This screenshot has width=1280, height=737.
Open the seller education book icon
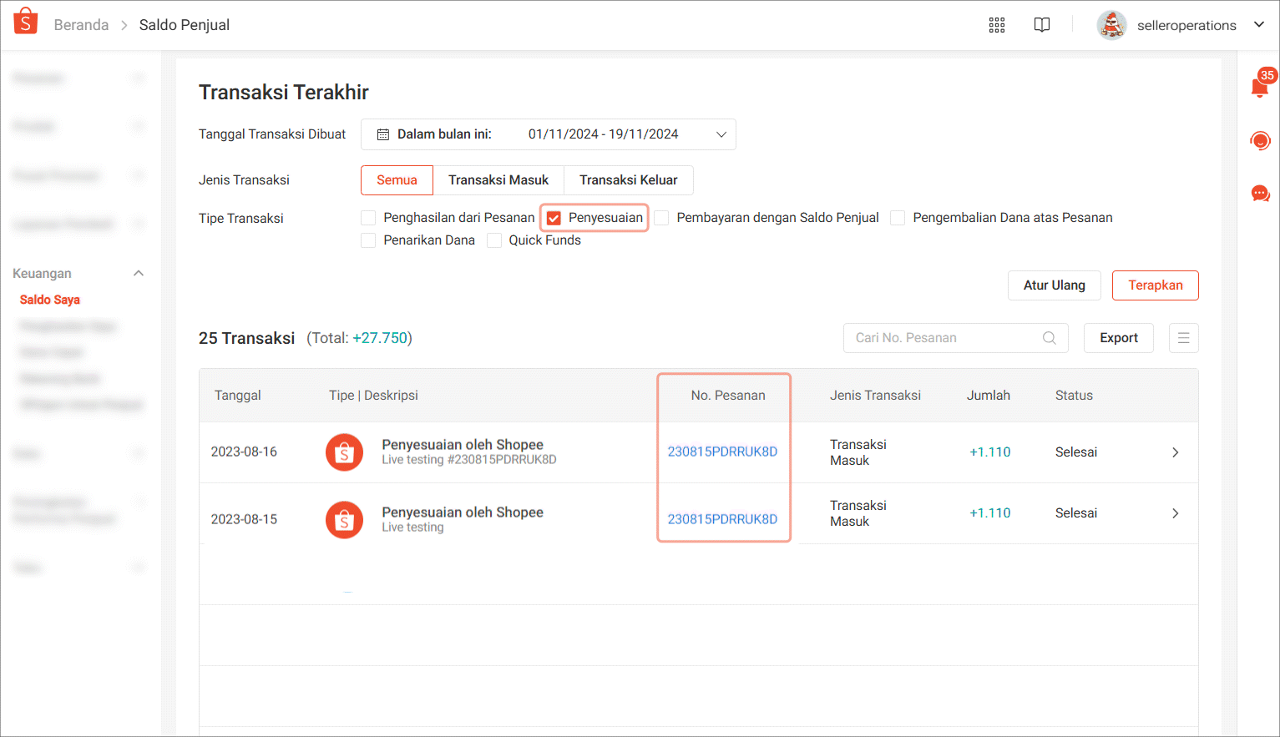click(1041, 25)
